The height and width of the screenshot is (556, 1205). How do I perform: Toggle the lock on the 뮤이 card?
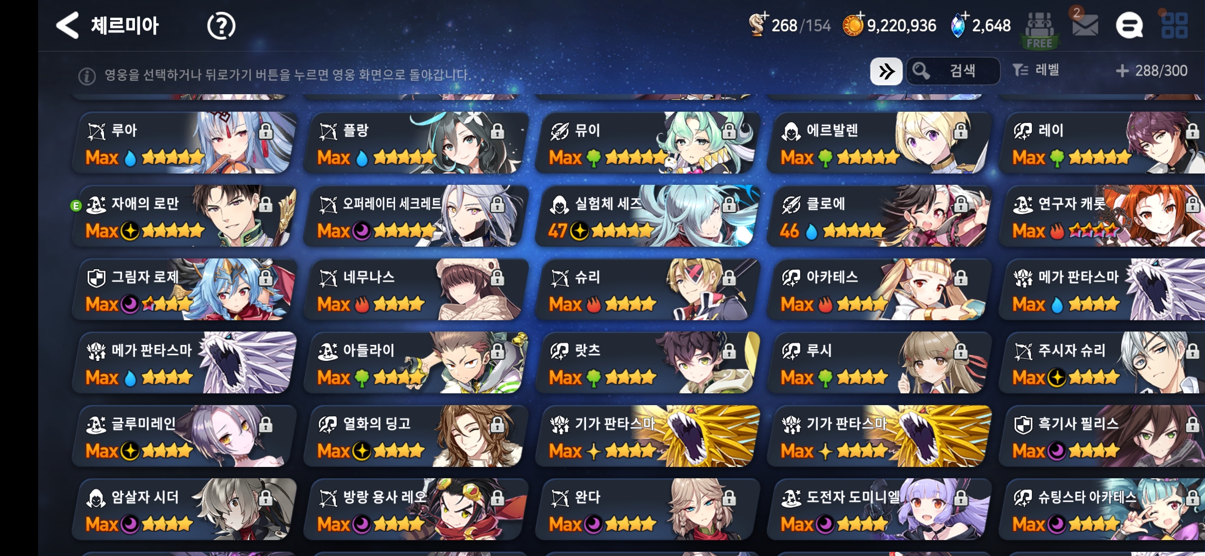(729, 131)
